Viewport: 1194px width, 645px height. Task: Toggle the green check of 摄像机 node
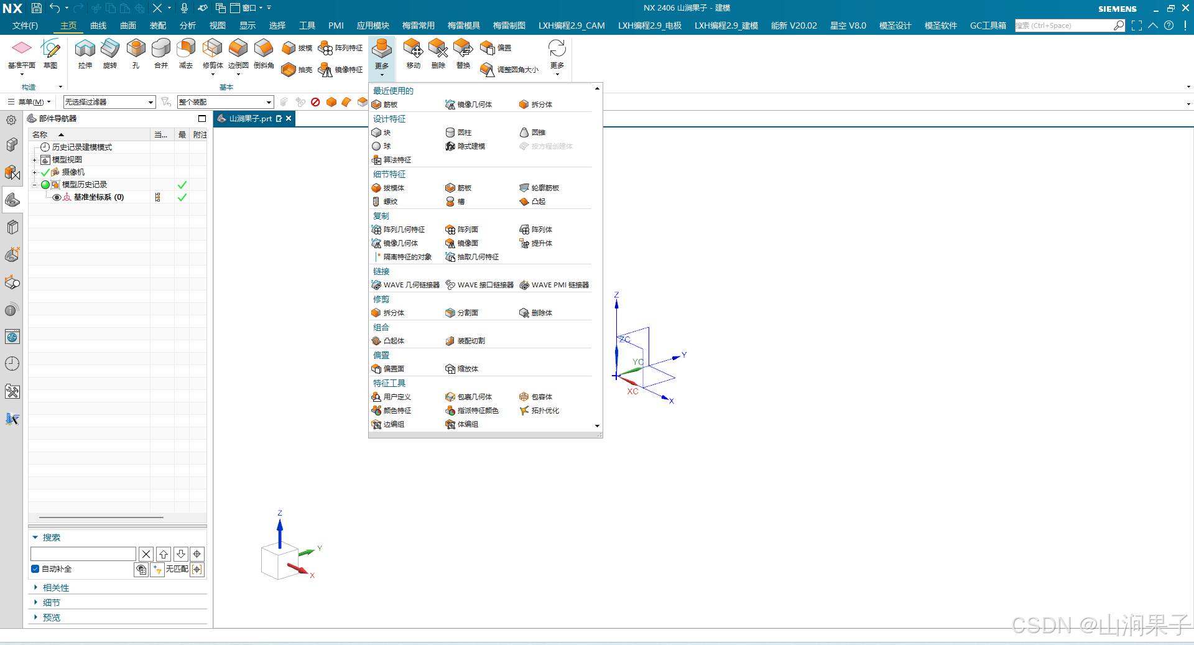(x=45, y=172)
